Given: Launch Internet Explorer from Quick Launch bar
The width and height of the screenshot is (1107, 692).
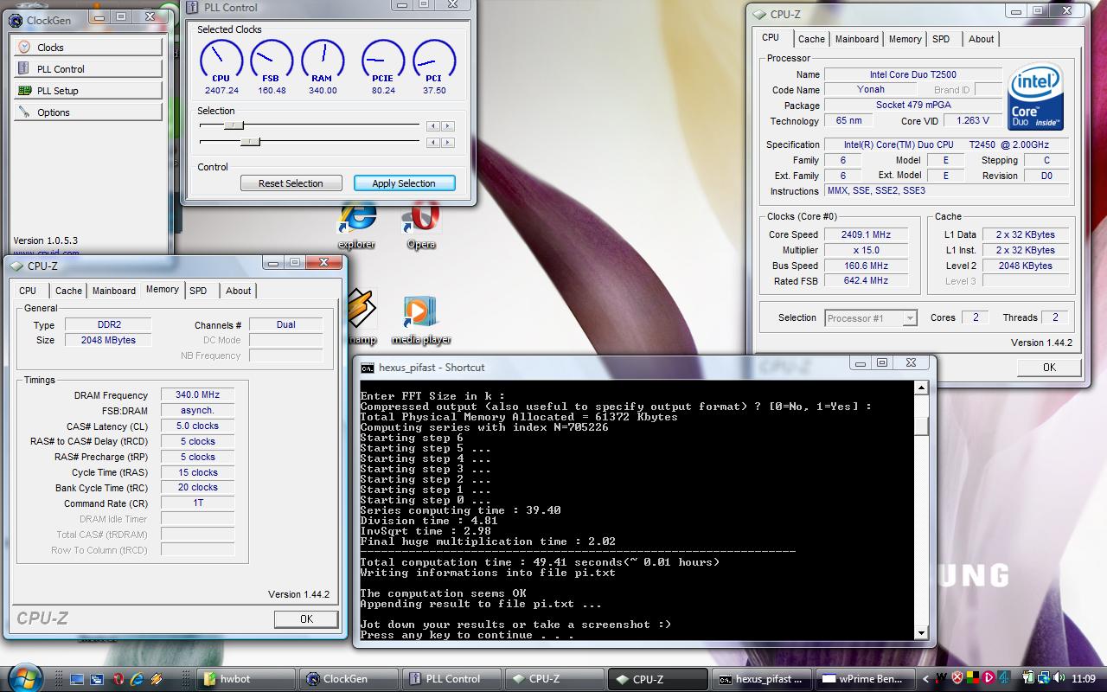Looking at the screenshot, I should 138,679.
